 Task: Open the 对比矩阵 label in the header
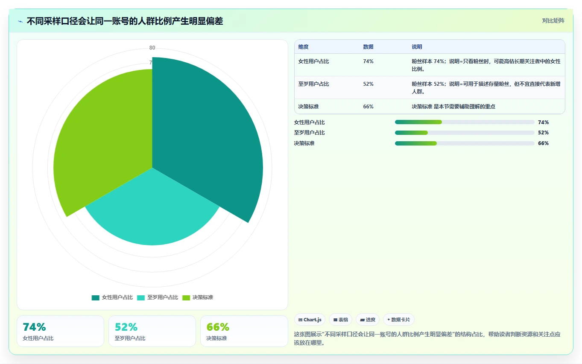553,20
